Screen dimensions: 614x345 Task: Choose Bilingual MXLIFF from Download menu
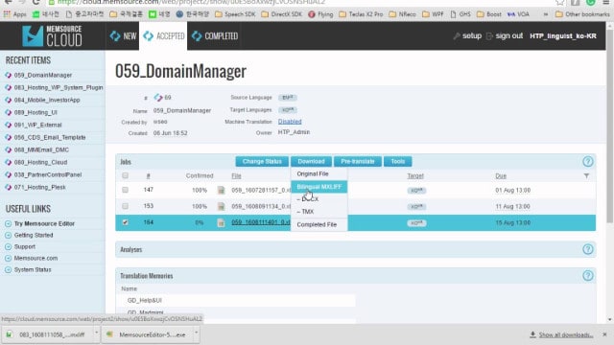click(x=319, y=187)
